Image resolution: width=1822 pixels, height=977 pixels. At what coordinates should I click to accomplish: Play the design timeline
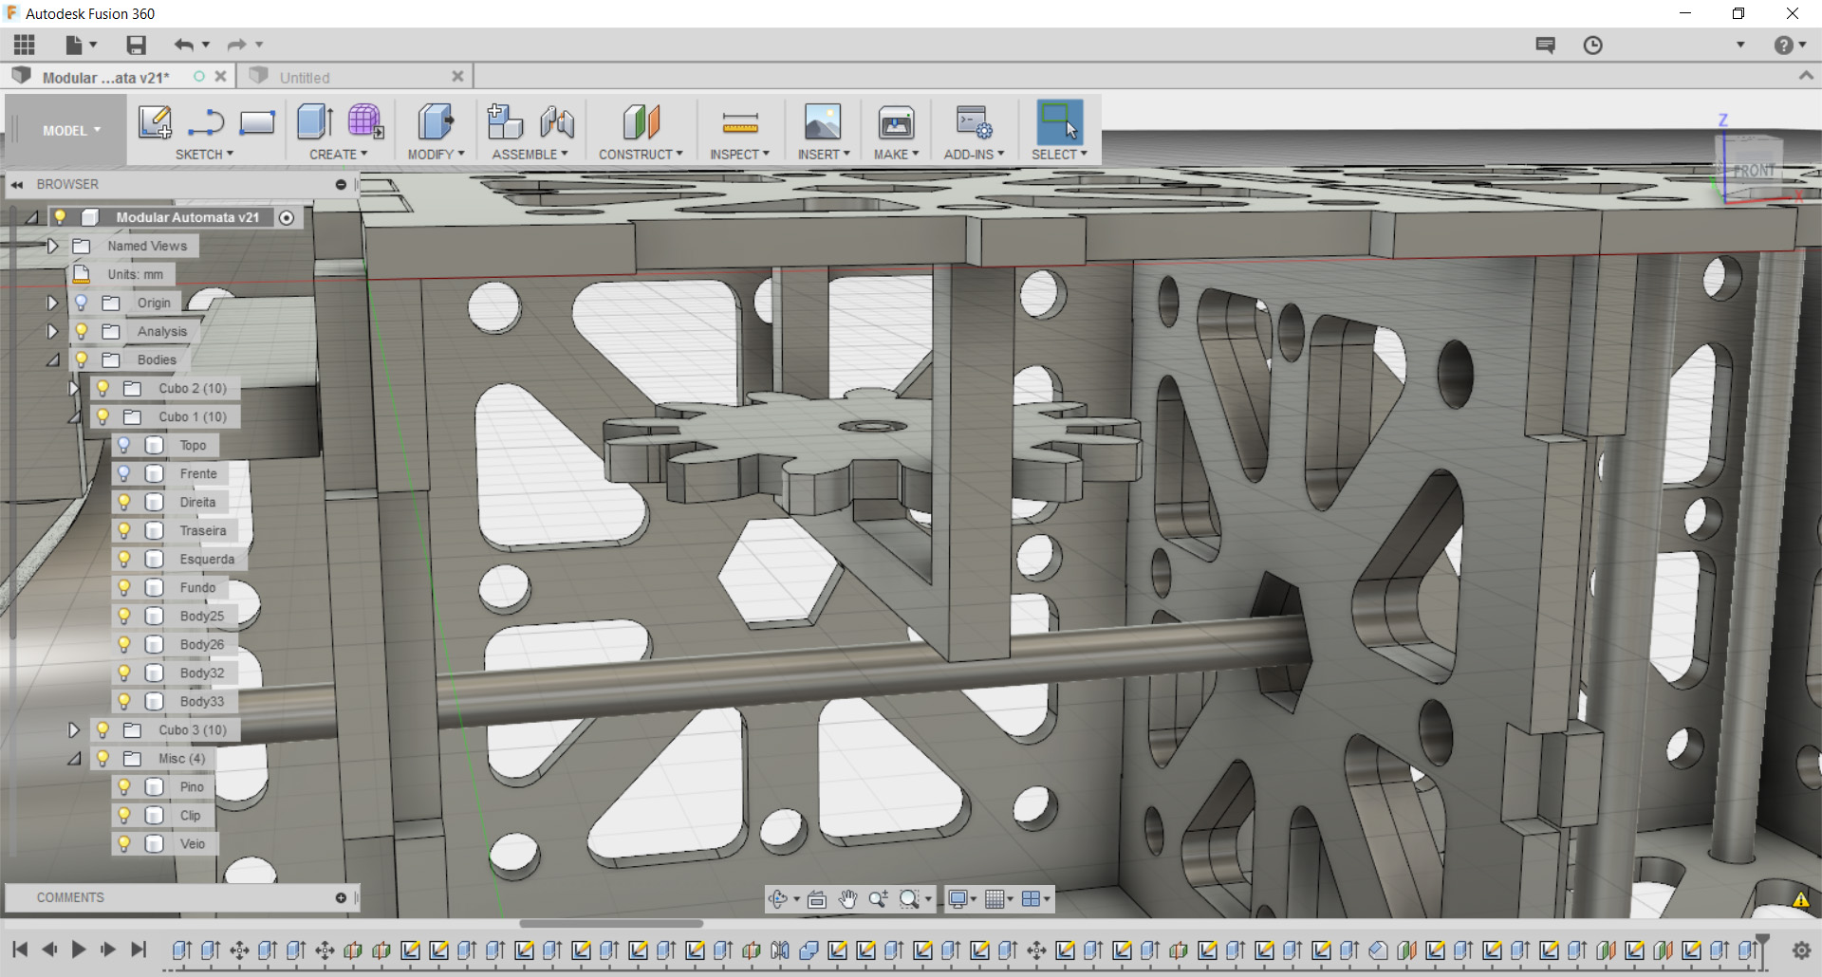(x=79, y=949)
